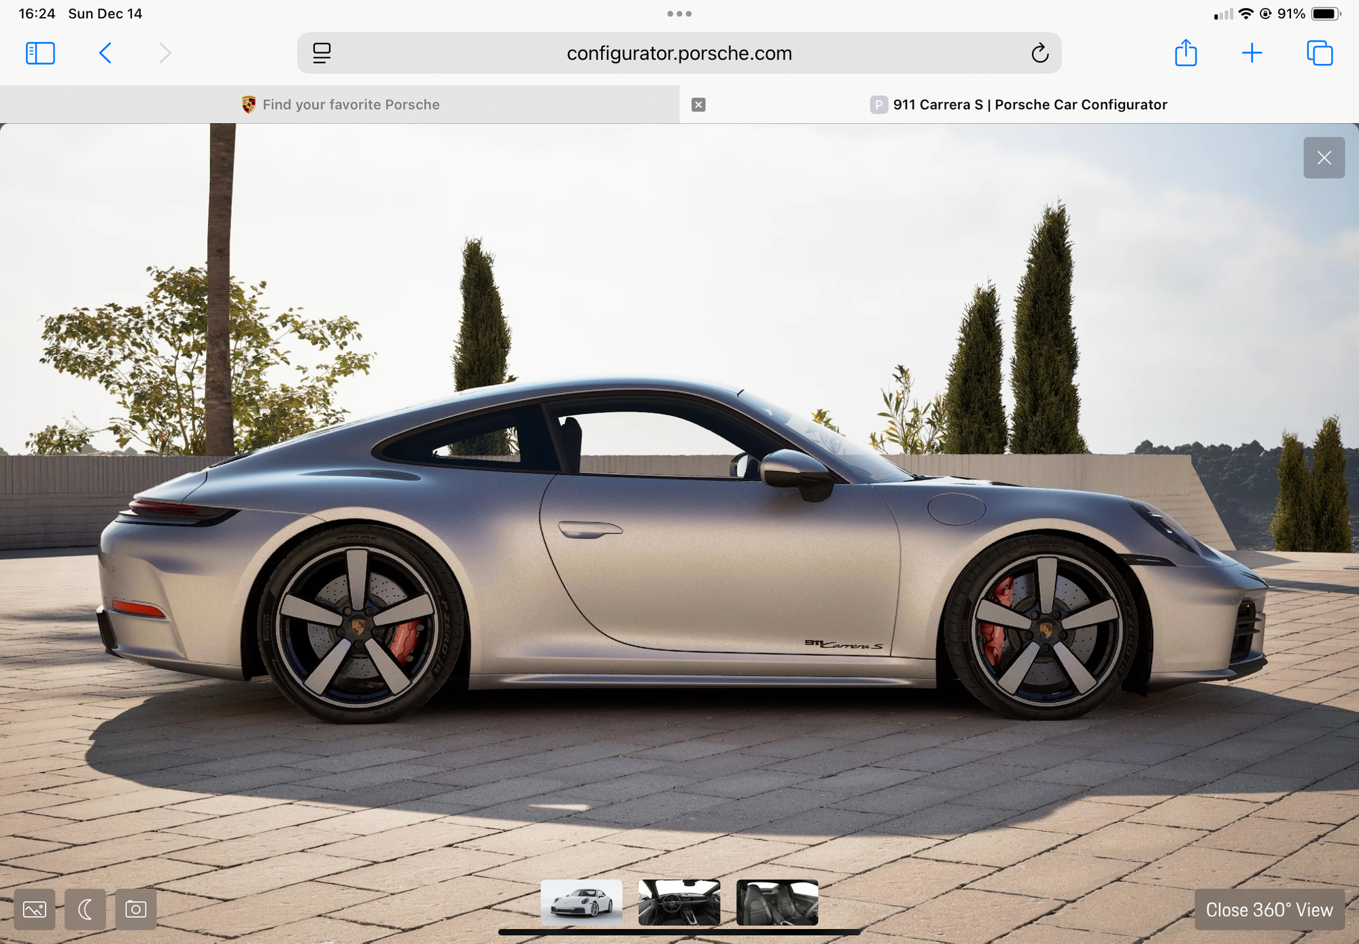Open the page reader options icon
The height and width of the screenshot is (944, 1359).
click(322, 53)
